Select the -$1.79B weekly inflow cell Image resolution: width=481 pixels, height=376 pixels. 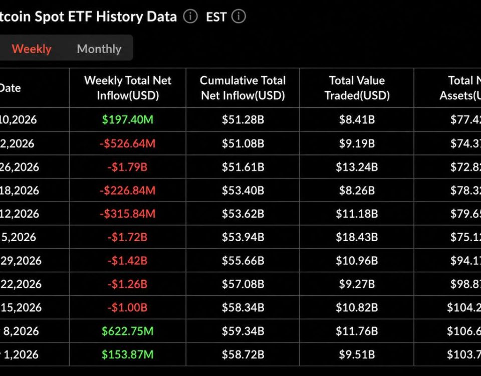pos(128,167)
